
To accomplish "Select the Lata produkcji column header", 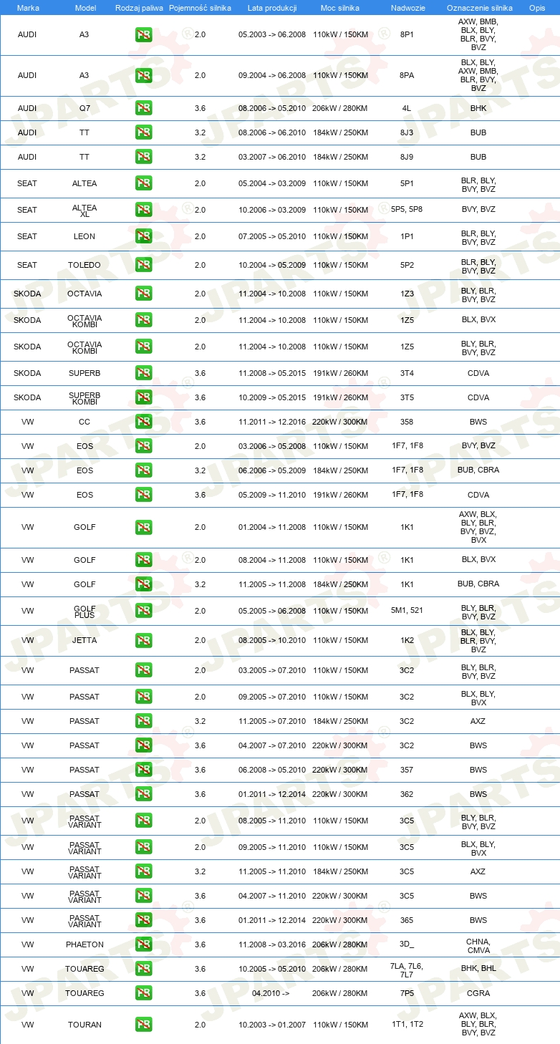I will coord(272,7).
